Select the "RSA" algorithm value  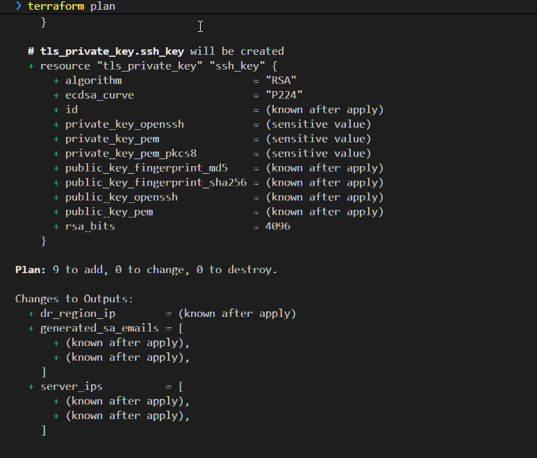tap(281, 81)
